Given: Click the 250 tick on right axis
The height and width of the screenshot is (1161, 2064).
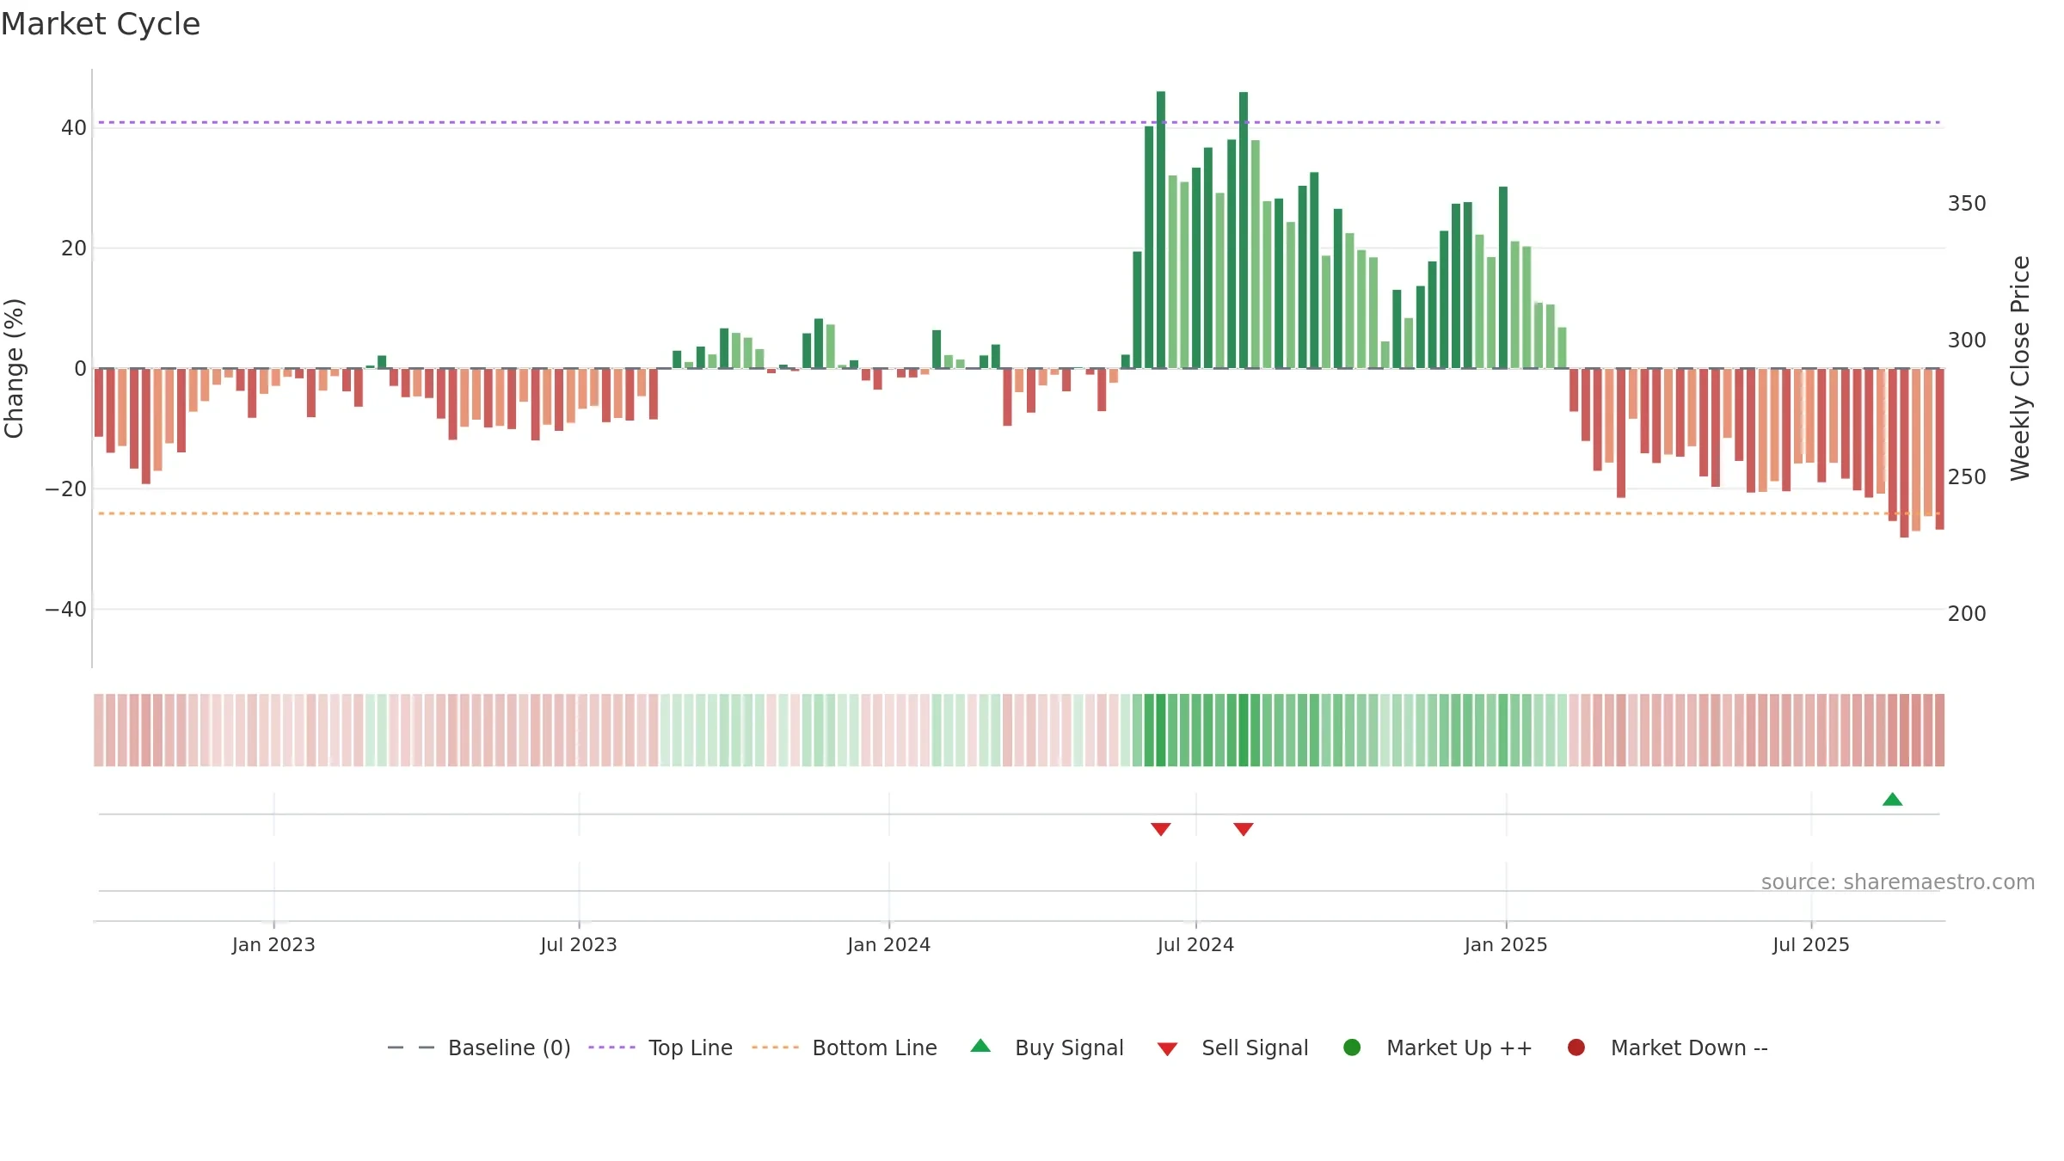Looking at the screenshot, I should point(1967,477).
